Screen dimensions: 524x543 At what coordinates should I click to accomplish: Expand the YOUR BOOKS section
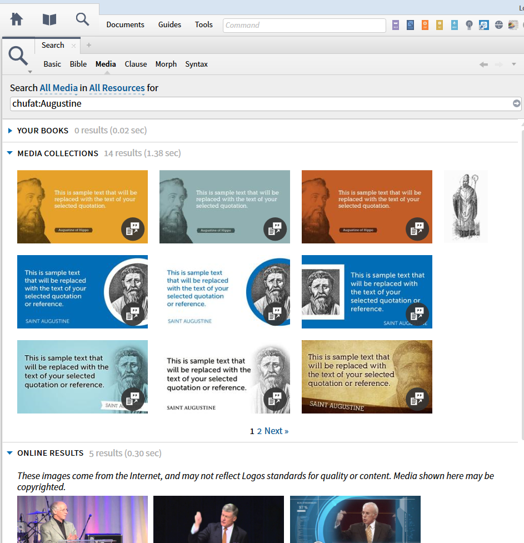tap(10, 131)
